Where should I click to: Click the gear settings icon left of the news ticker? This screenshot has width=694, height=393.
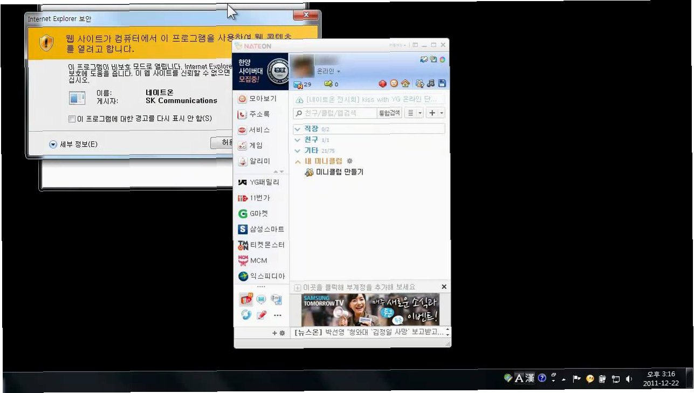(x=282, y=333)
